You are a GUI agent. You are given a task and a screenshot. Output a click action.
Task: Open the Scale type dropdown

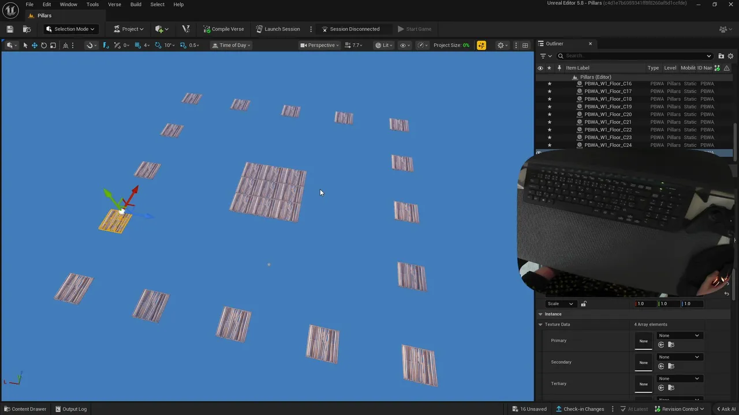560,304
